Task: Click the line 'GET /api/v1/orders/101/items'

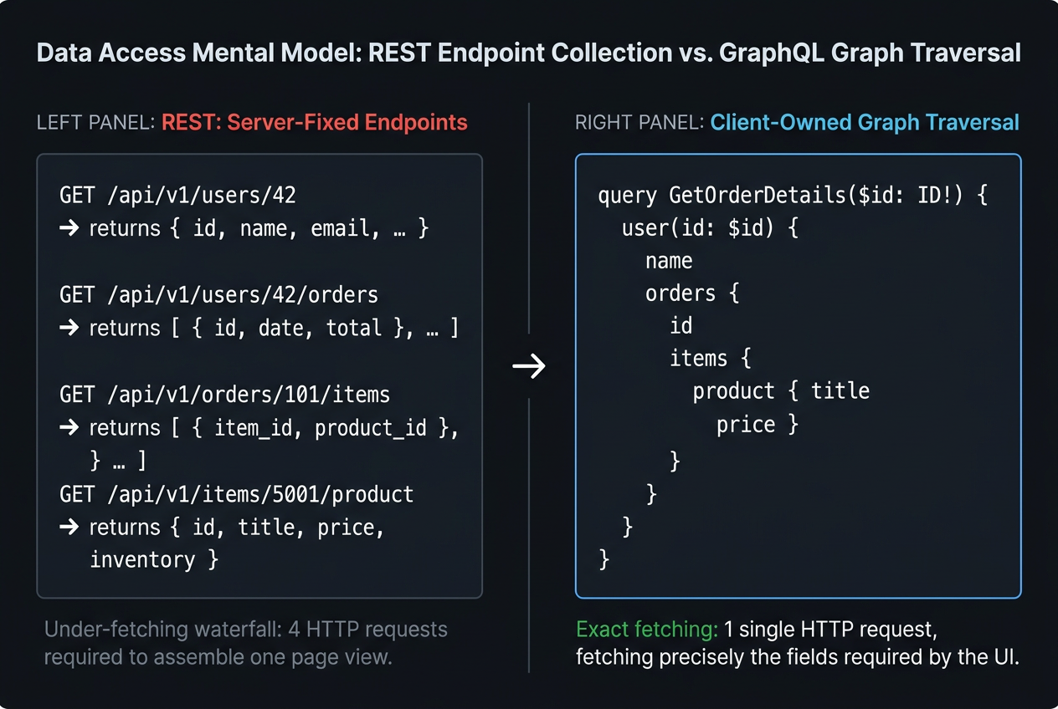Action: pos(224,394)
